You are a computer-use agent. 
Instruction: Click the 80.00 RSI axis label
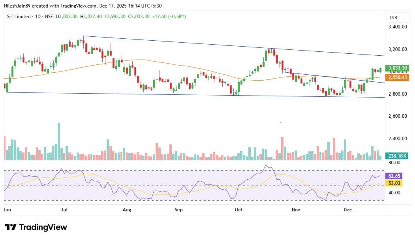(394, 163)
